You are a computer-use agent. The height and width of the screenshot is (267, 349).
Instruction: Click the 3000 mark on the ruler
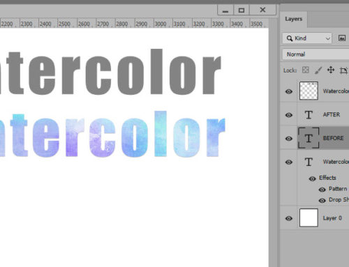pyautogui.click(x=161, y=24)
